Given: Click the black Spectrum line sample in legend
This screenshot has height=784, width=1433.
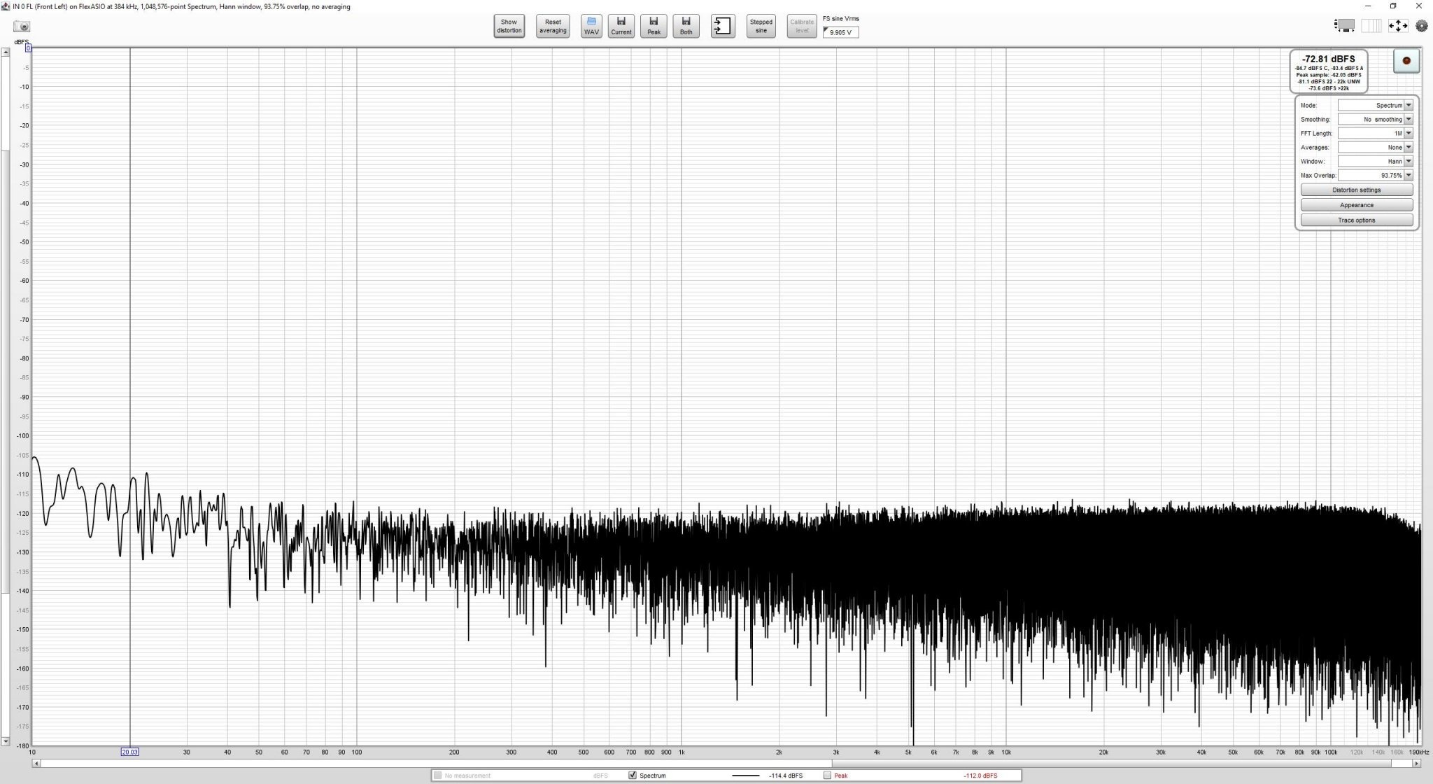Looking at the screenshot, I should coord(746,776).
